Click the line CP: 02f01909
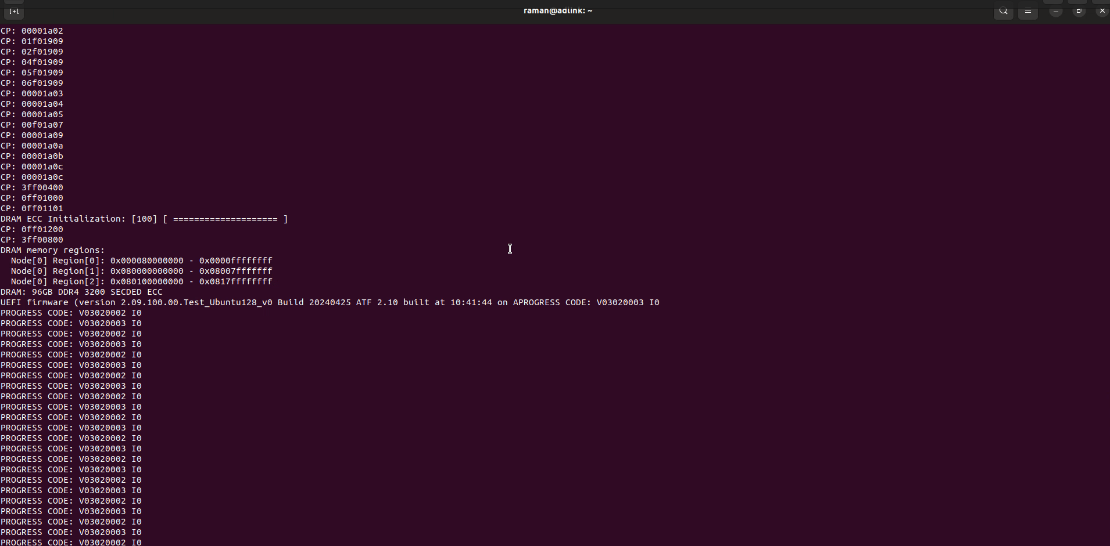1110x546 pixels. point(32,52)
